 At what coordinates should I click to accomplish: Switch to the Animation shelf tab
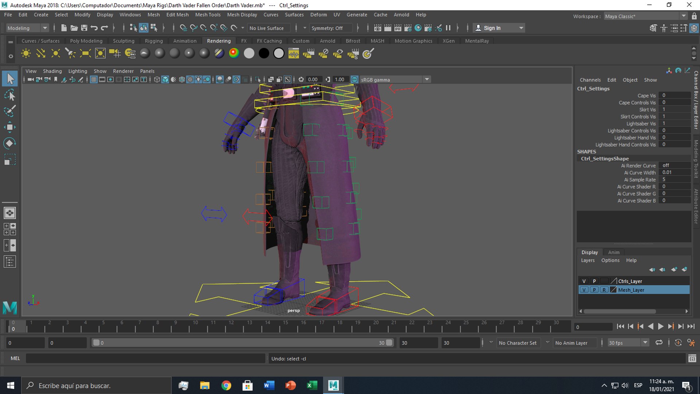(x=185, y=41)
